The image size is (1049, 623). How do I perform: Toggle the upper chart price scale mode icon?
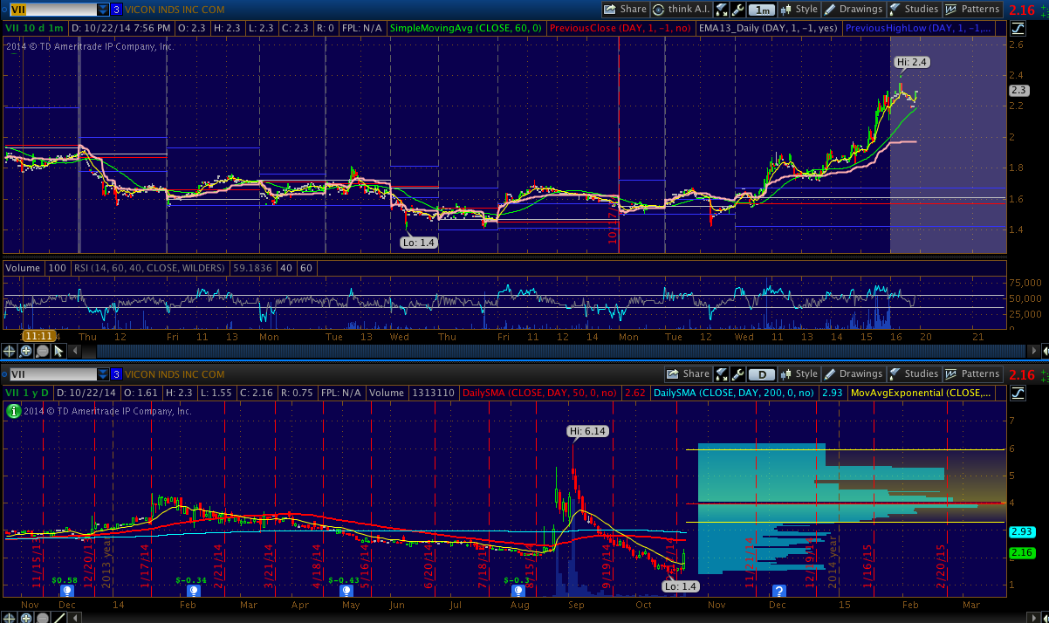pos(1018,29)
